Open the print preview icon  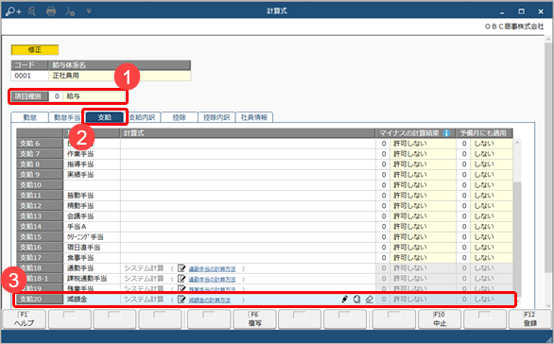pyautogui.click(x=32, y=11)
